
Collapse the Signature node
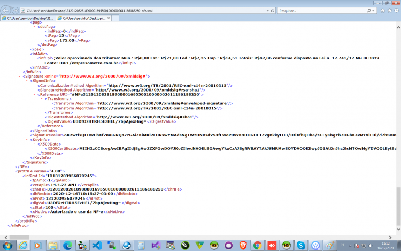point(19,76)
